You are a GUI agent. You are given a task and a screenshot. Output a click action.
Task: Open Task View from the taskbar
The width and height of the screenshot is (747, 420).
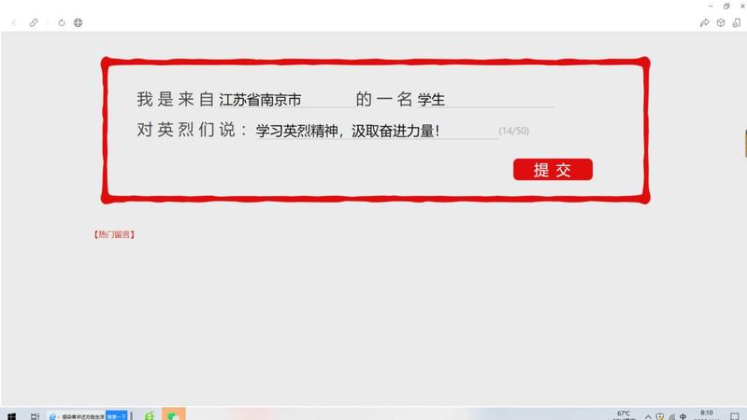pyautogui.click(x=35, y=416)
